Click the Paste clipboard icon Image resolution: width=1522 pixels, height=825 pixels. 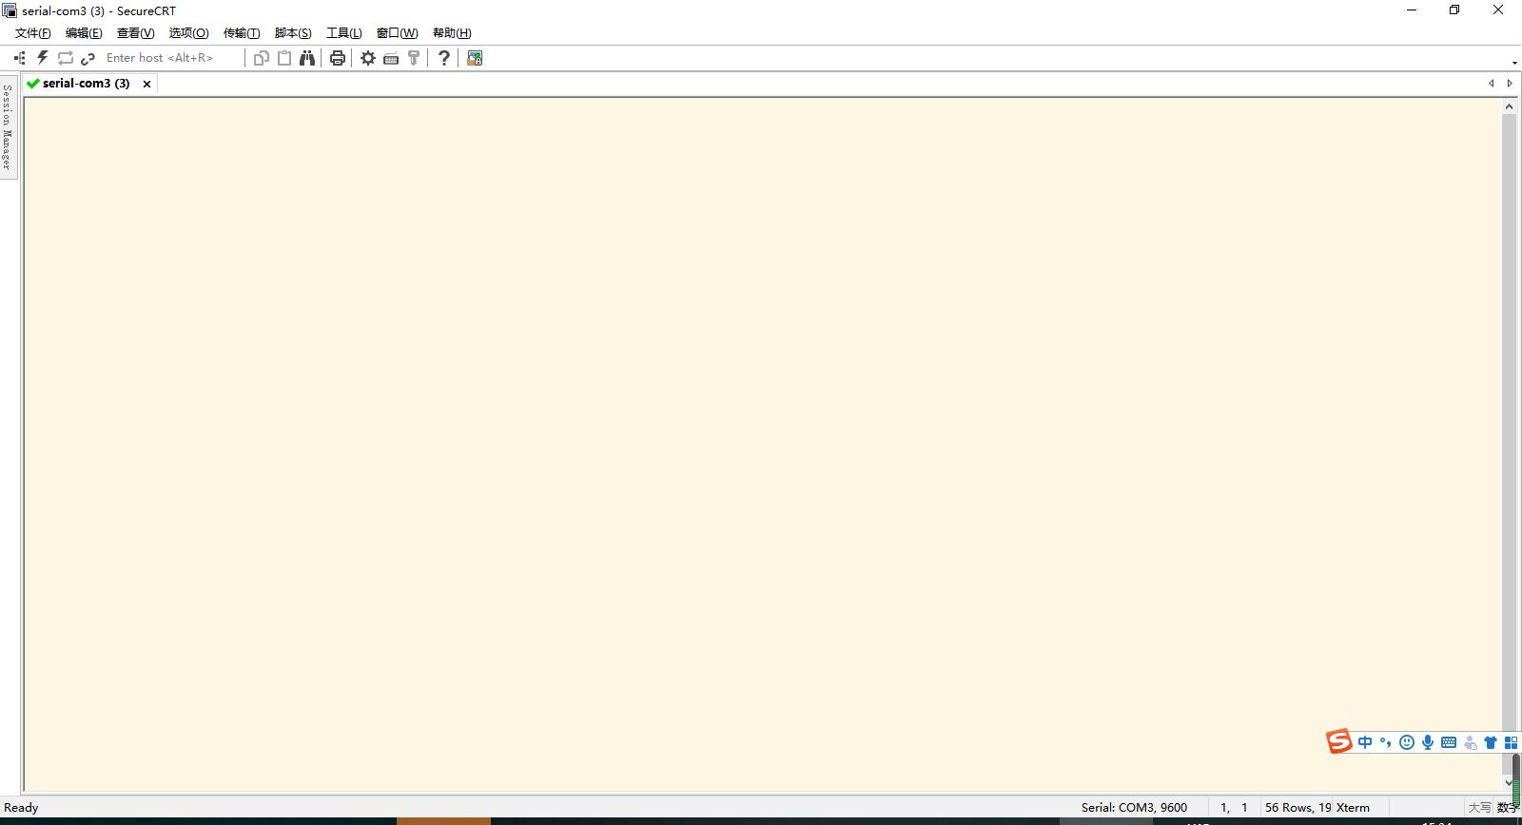coord(284,58)
